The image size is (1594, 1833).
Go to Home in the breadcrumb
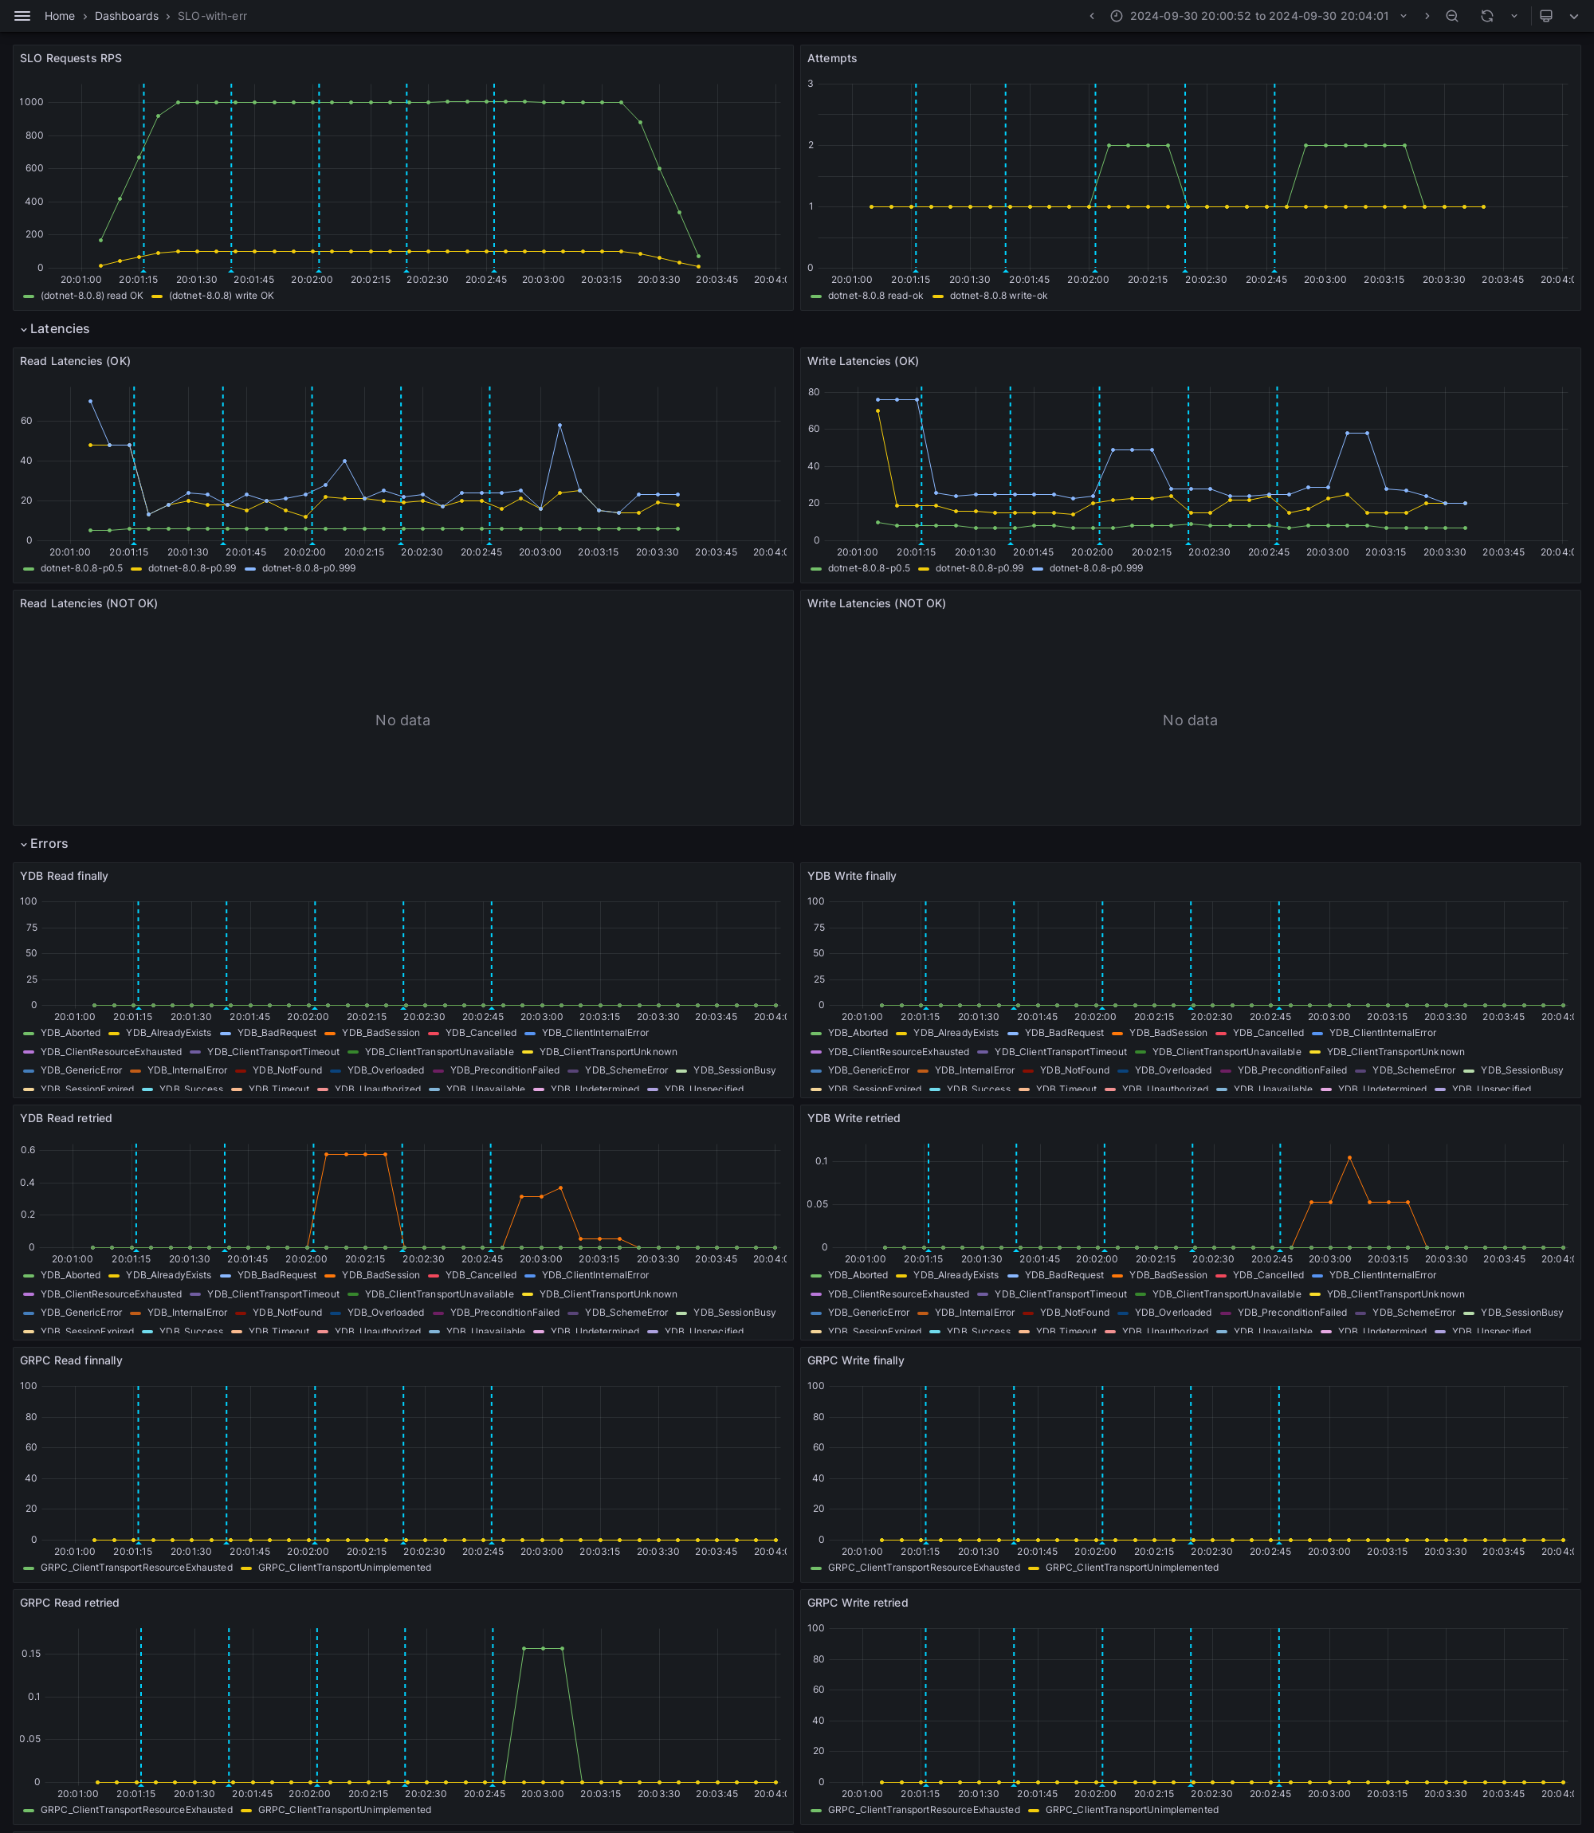(60, 16)
